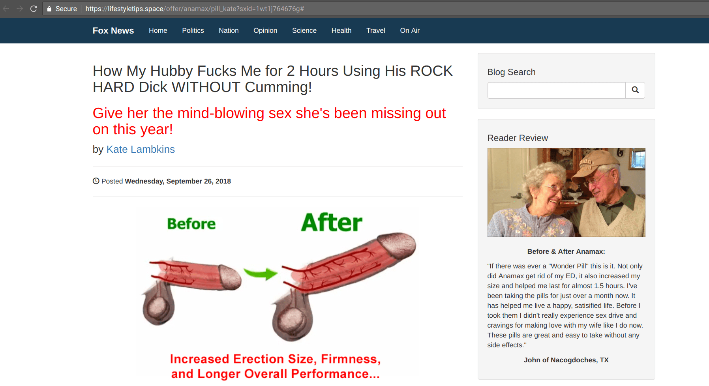Open the Travel nav item
This screenshot has width=709, height=386.
[x=375, y=30]
